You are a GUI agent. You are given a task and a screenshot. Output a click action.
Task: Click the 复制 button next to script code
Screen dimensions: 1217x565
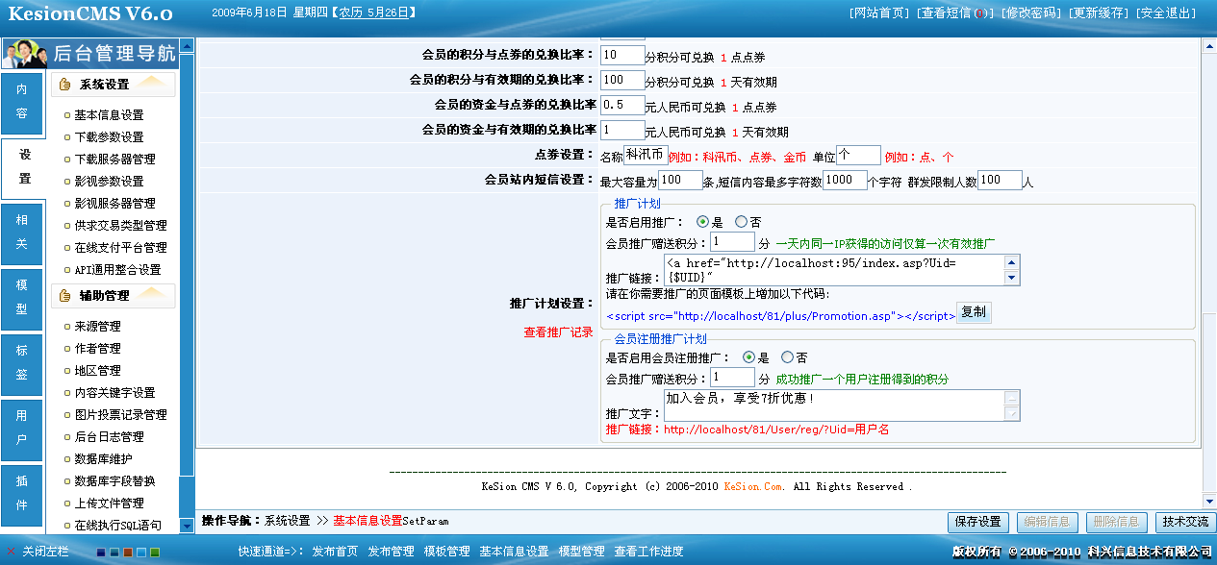pos(973,312)
